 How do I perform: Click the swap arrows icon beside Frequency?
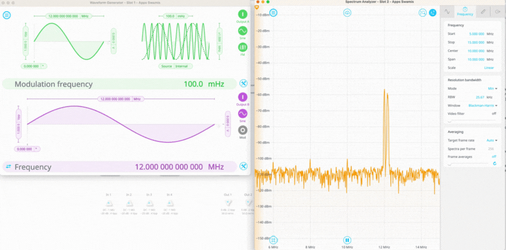[x=8, y=167]
